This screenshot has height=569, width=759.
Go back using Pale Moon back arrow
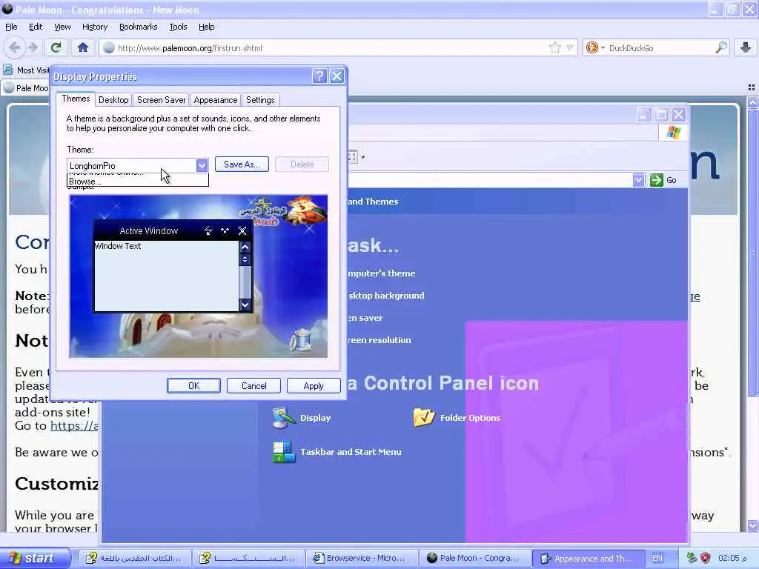pyautogui.click(x=14, y=47)
